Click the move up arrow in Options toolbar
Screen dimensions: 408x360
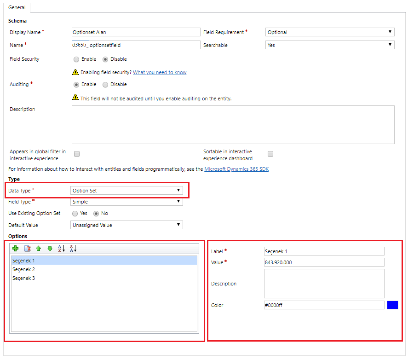pyautogui.click(x=38, y=248)
